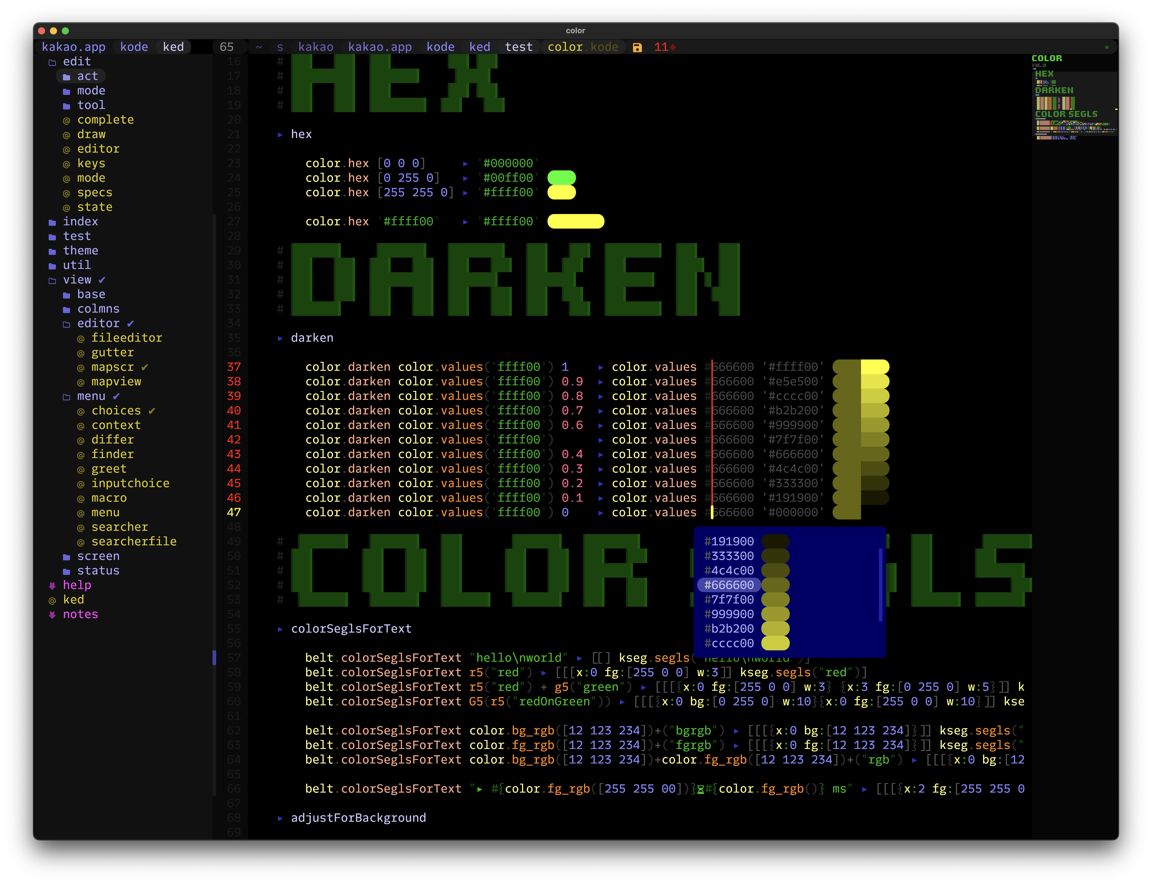Click the checkmark next to view folder
1152x884 pixels.
102,280
